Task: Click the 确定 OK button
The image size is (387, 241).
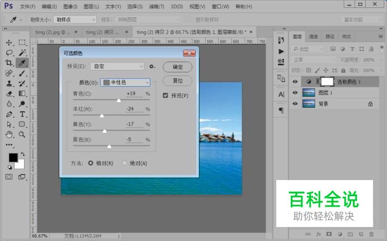Action: [x=177, y=67]
